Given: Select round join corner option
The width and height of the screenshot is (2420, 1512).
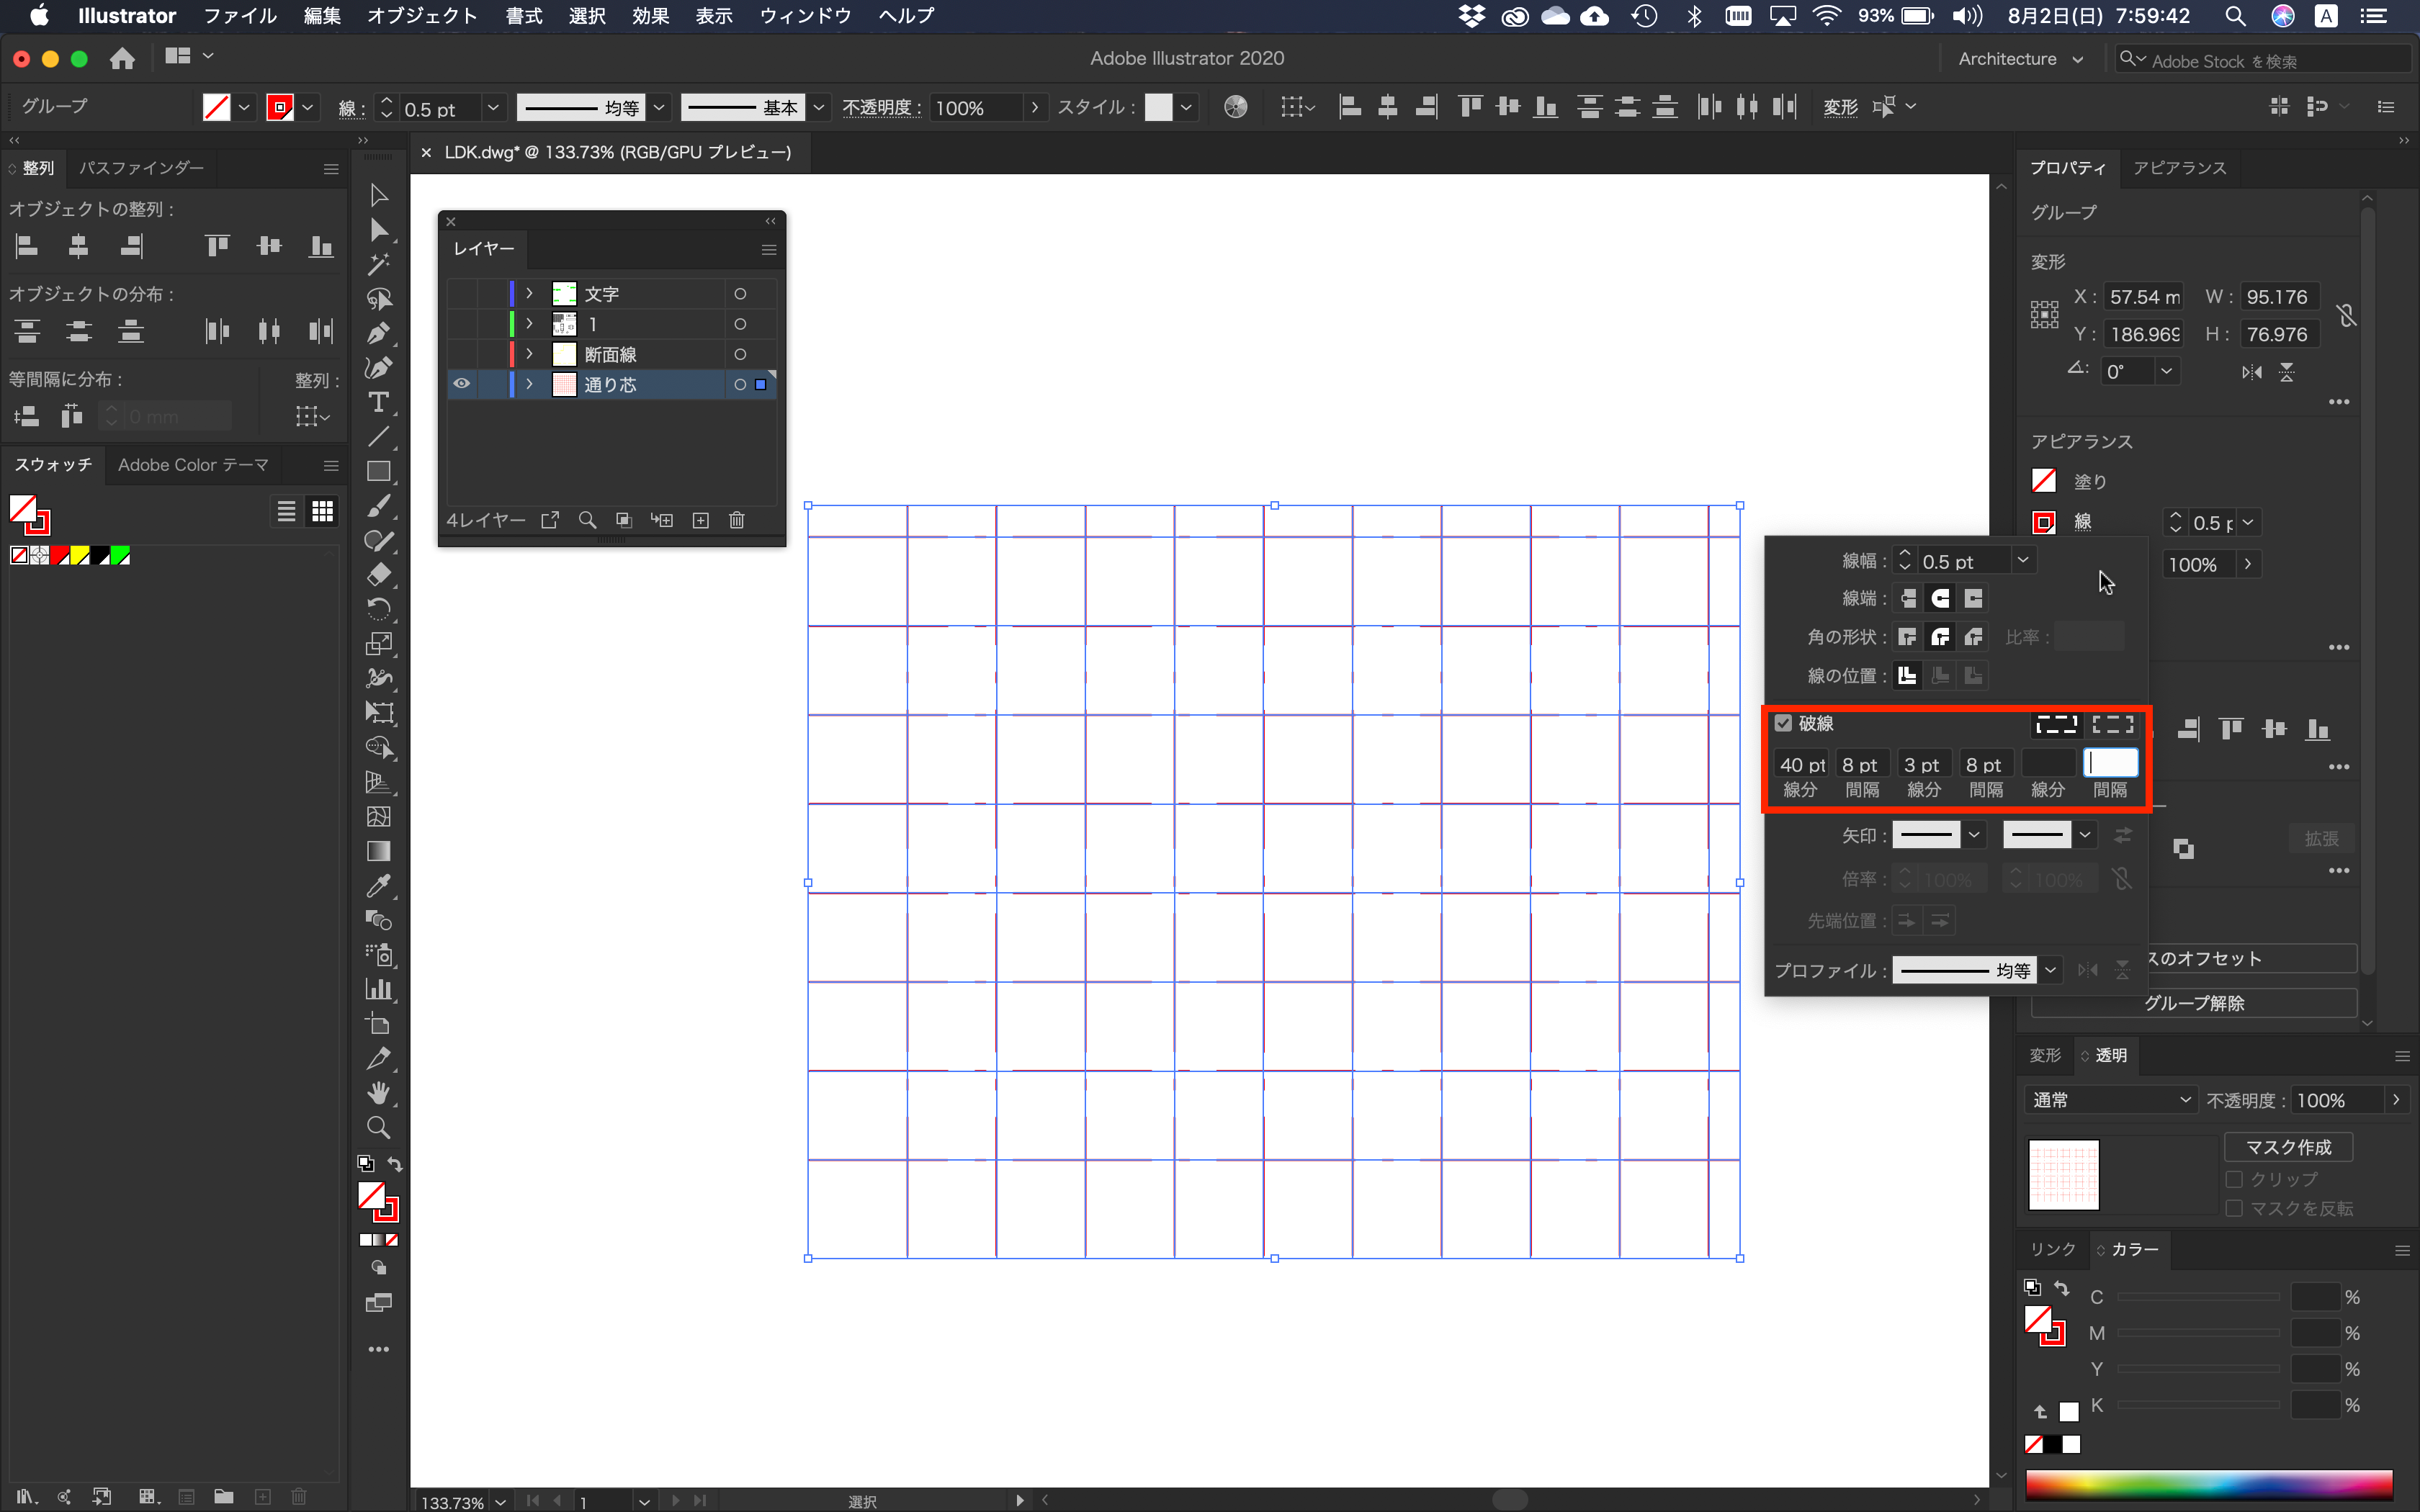Looking at the screenshot, I should tap(1940, 637).
